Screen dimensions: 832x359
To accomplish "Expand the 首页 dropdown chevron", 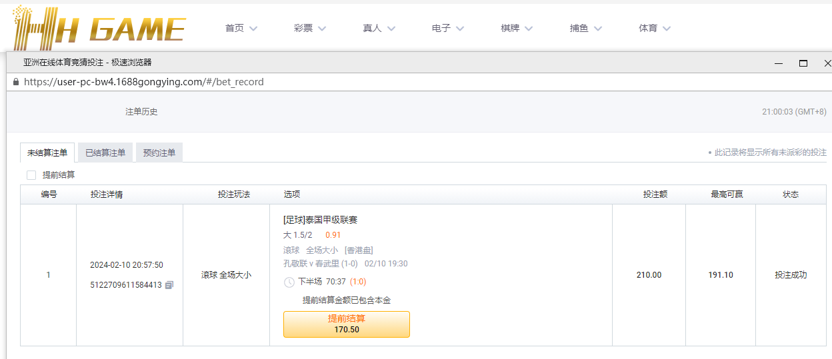I will [x=253, y=29].
